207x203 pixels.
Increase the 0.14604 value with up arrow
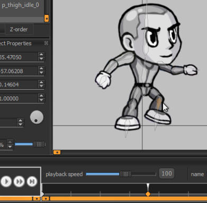click(41, 82)
